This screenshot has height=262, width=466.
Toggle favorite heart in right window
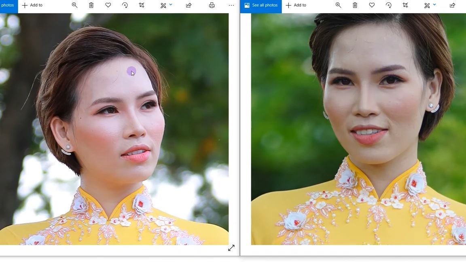tap(372, 5)
